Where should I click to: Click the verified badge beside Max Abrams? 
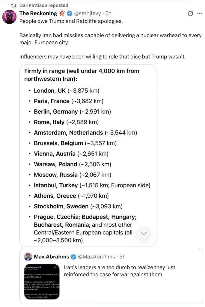pos(73,257)
